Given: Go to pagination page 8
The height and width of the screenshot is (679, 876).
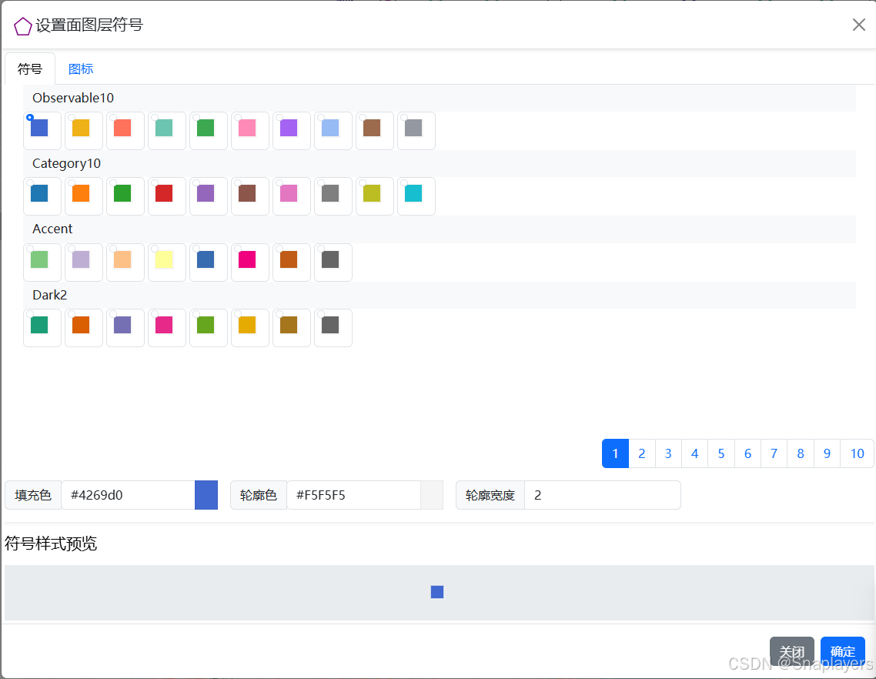Looking at the screenshot, I should click(801, 453).
